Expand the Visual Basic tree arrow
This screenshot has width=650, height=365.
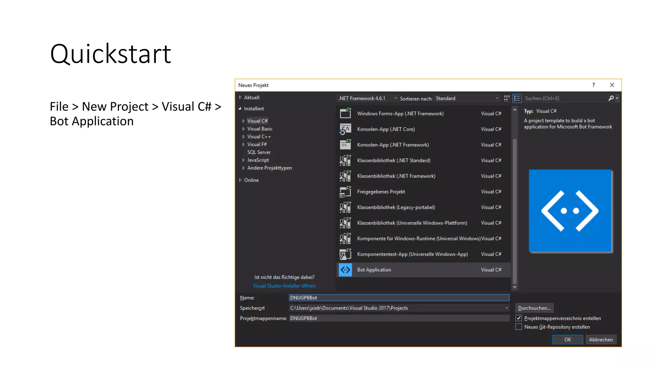243,129
